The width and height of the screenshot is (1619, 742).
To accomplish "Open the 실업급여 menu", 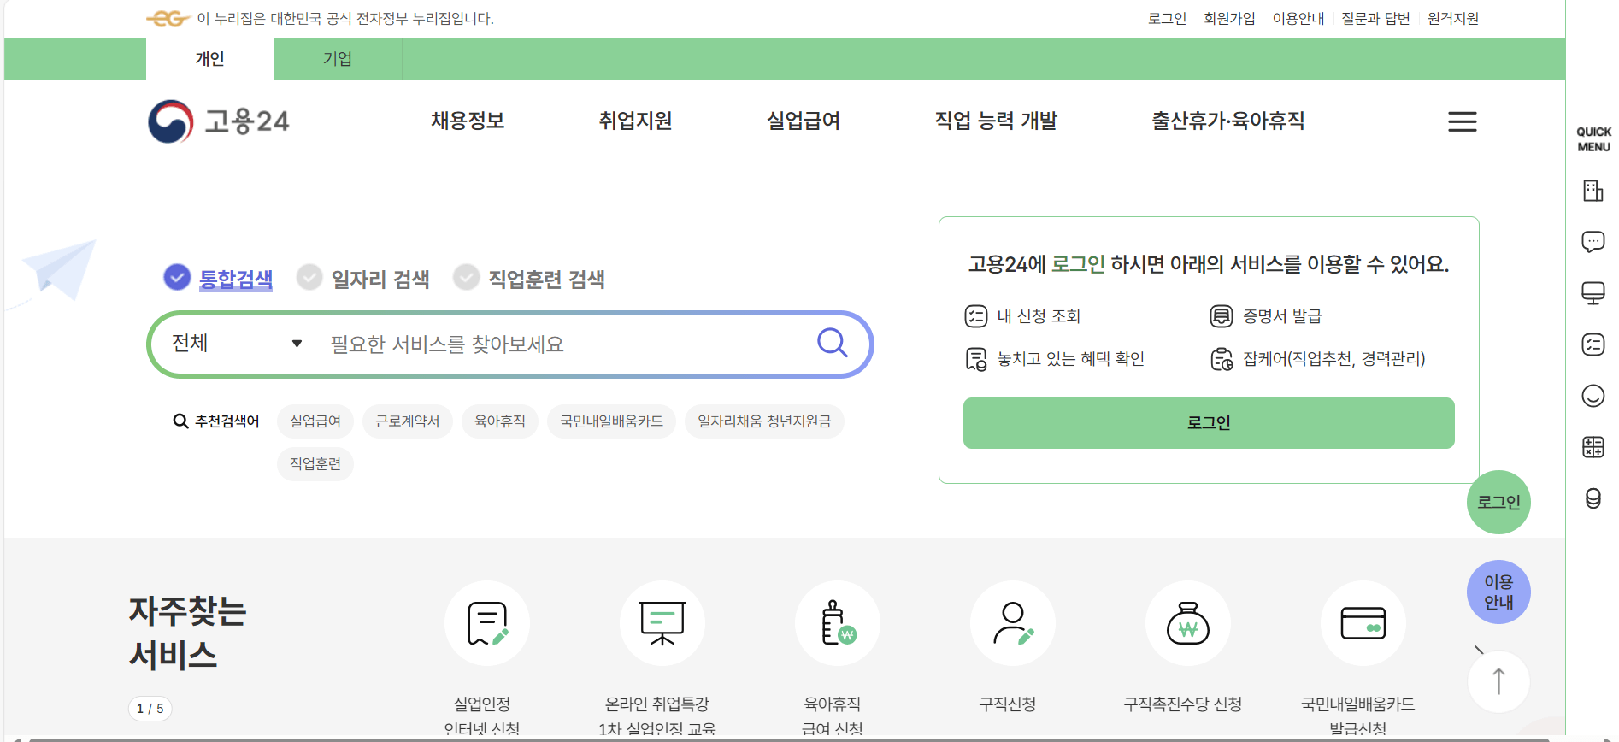I will 804,121.
